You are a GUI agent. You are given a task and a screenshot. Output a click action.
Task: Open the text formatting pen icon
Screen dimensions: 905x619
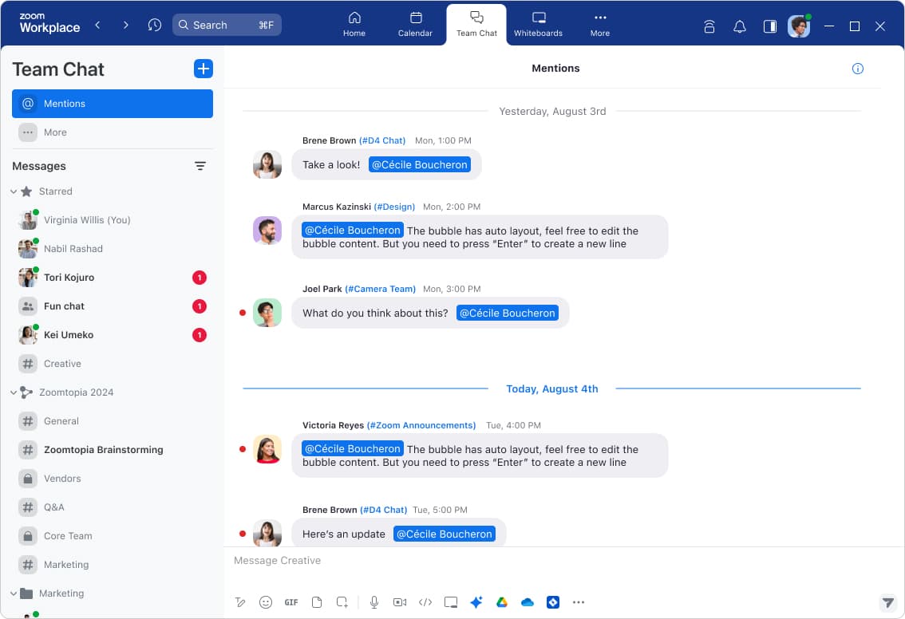(240, 602)
